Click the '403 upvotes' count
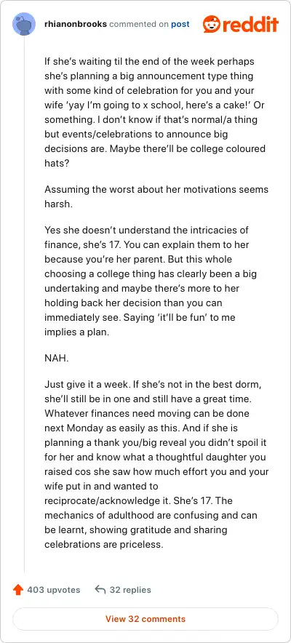 [x=54, y=590]
